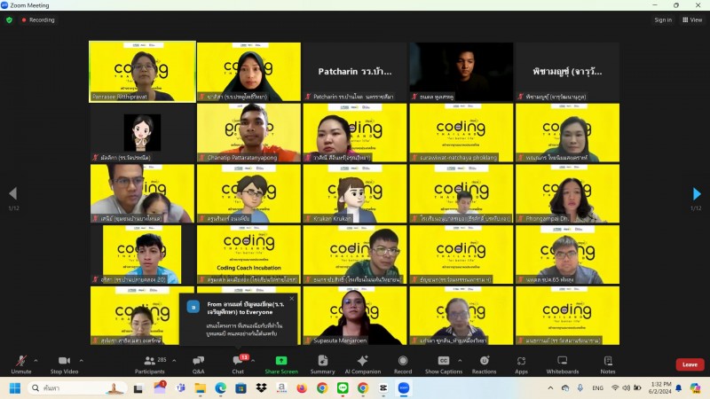Viewport: 710px width, 399px height.
Task: Click the green encryption shield icon
Action: pyautogui.click(x=9, y=20)
